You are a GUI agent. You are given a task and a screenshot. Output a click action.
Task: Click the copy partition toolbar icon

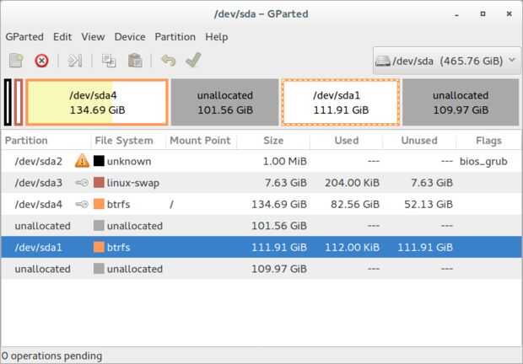[109, 60]
